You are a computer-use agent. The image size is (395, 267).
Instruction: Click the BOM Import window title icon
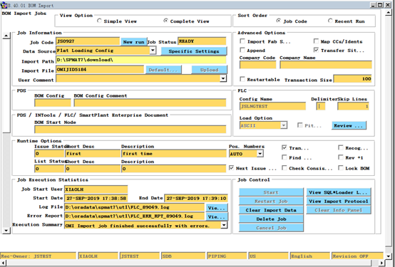pos(4,5)
